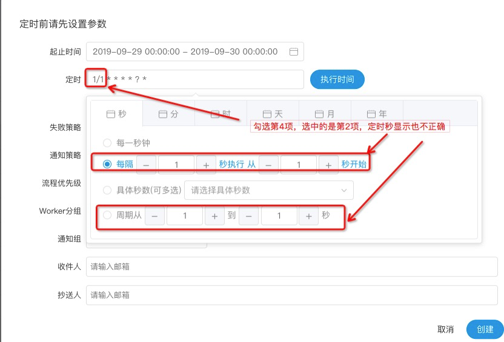The image size is (504, 342).
Task: Click the calendar icon on 分 tab
Action: coord(163,114)
